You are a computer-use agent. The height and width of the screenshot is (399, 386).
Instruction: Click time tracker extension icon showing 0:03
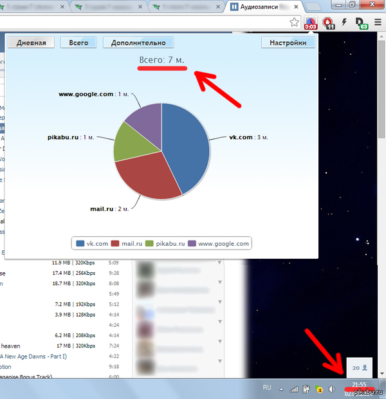pos(311,23)
